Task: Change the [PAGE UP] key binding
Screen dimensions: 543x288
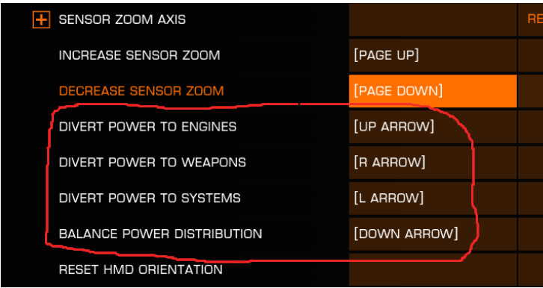Action: 433,55
